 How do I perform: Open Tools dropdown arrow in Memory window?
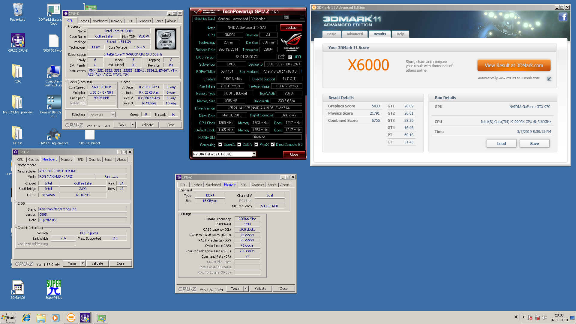coord(246,289)
